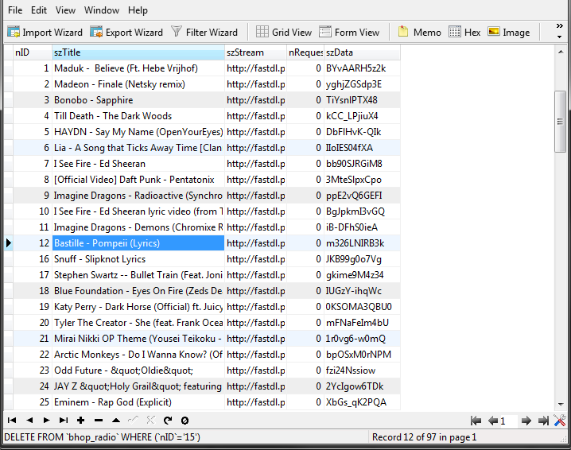The width and height of the screenshot is (571, 450).
Task: Switch to Form View
Action: click(349, 33)
